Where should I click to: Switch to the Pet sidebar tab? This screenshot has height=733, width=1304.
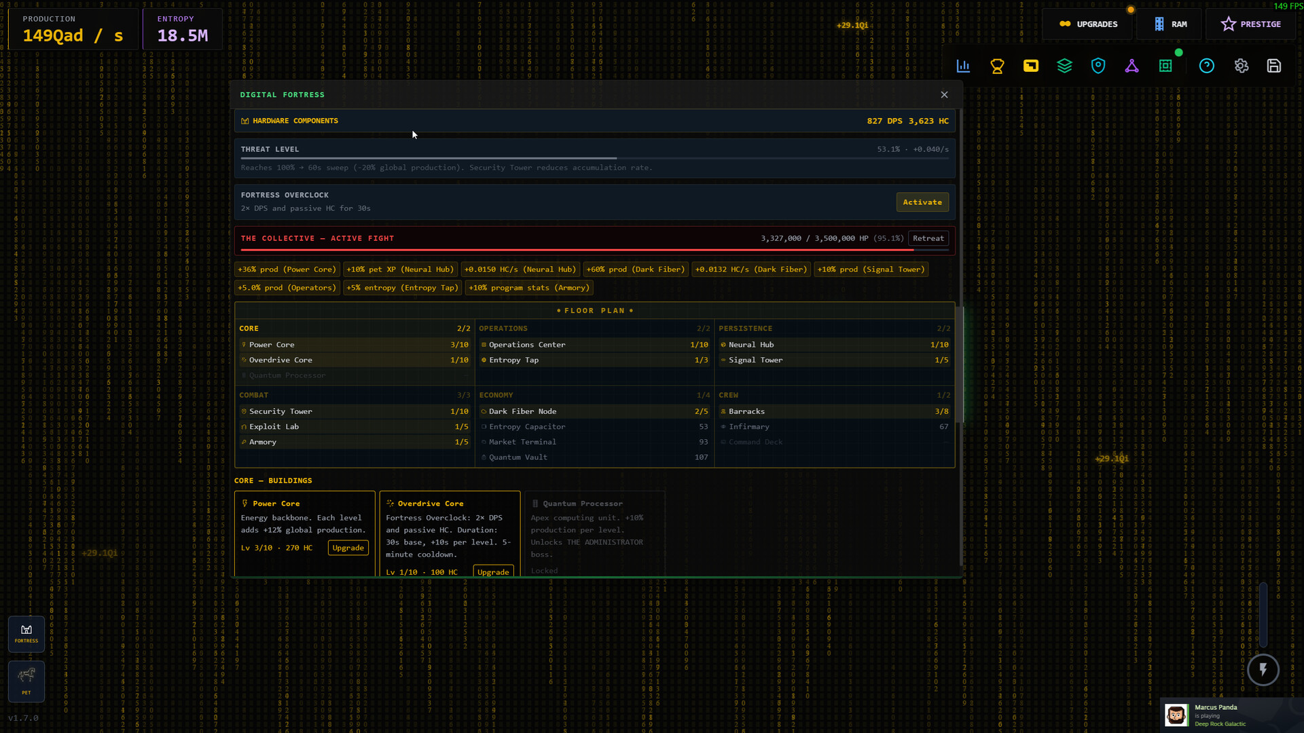pyautogui.click(x=26, y=681)
